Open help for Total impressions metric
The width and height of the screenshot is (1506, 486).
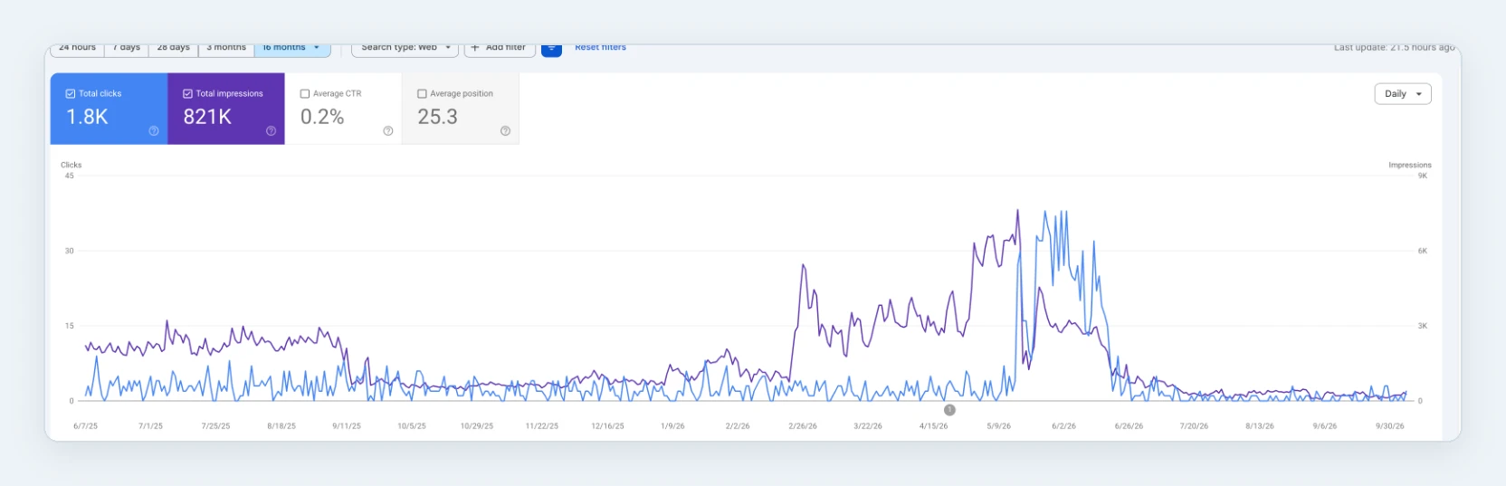click(x=271, y=131)
